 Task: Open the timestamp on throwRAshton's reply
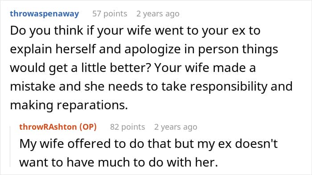(176, 127)
